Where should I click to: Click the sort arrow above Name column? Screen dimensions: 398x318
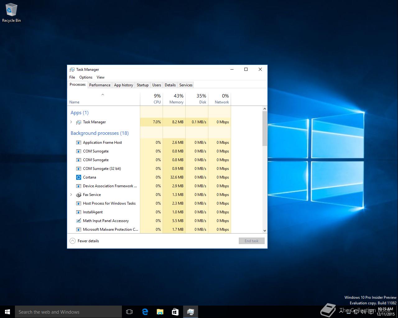coord(103,95)
